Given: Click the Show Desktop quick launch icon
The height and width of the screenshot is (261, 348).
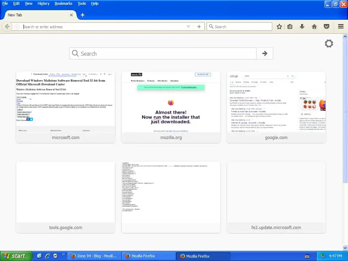Looking at the screenshot, I should click(x=39, y=256).
